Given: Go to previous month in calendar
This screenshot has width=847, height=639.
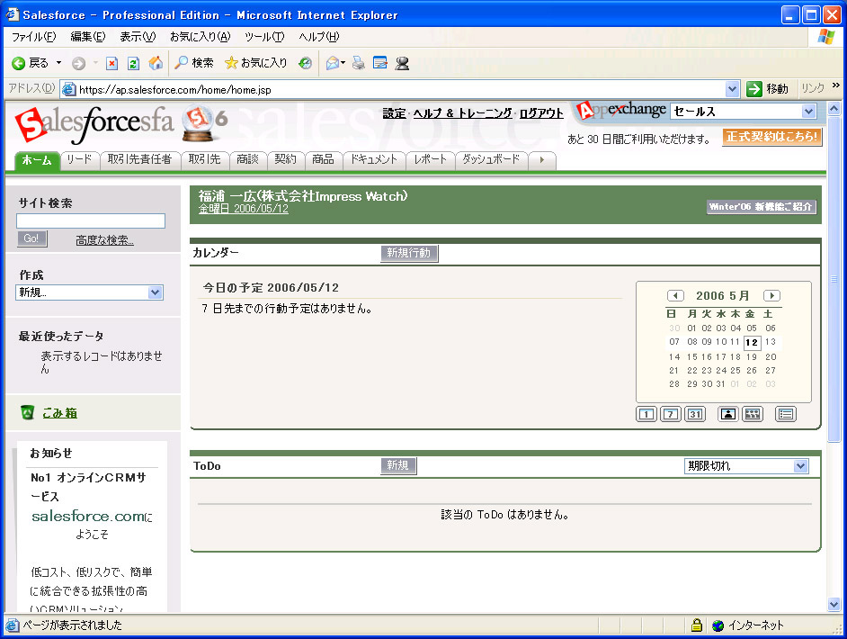Looking at the screenshot, I should pyautogui.click(x=675, y=296).
